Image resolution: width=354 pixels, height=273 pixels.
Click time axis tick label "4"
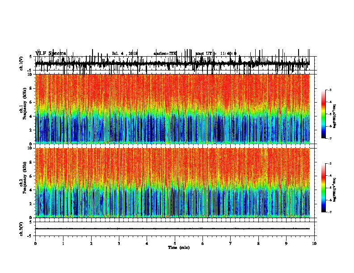pos(147,244)
